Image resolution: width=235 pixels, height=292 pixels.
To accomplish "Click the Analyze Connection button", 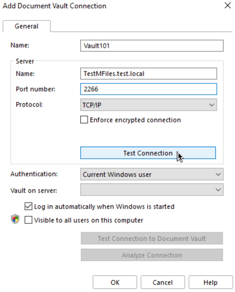I will point(152,255).
